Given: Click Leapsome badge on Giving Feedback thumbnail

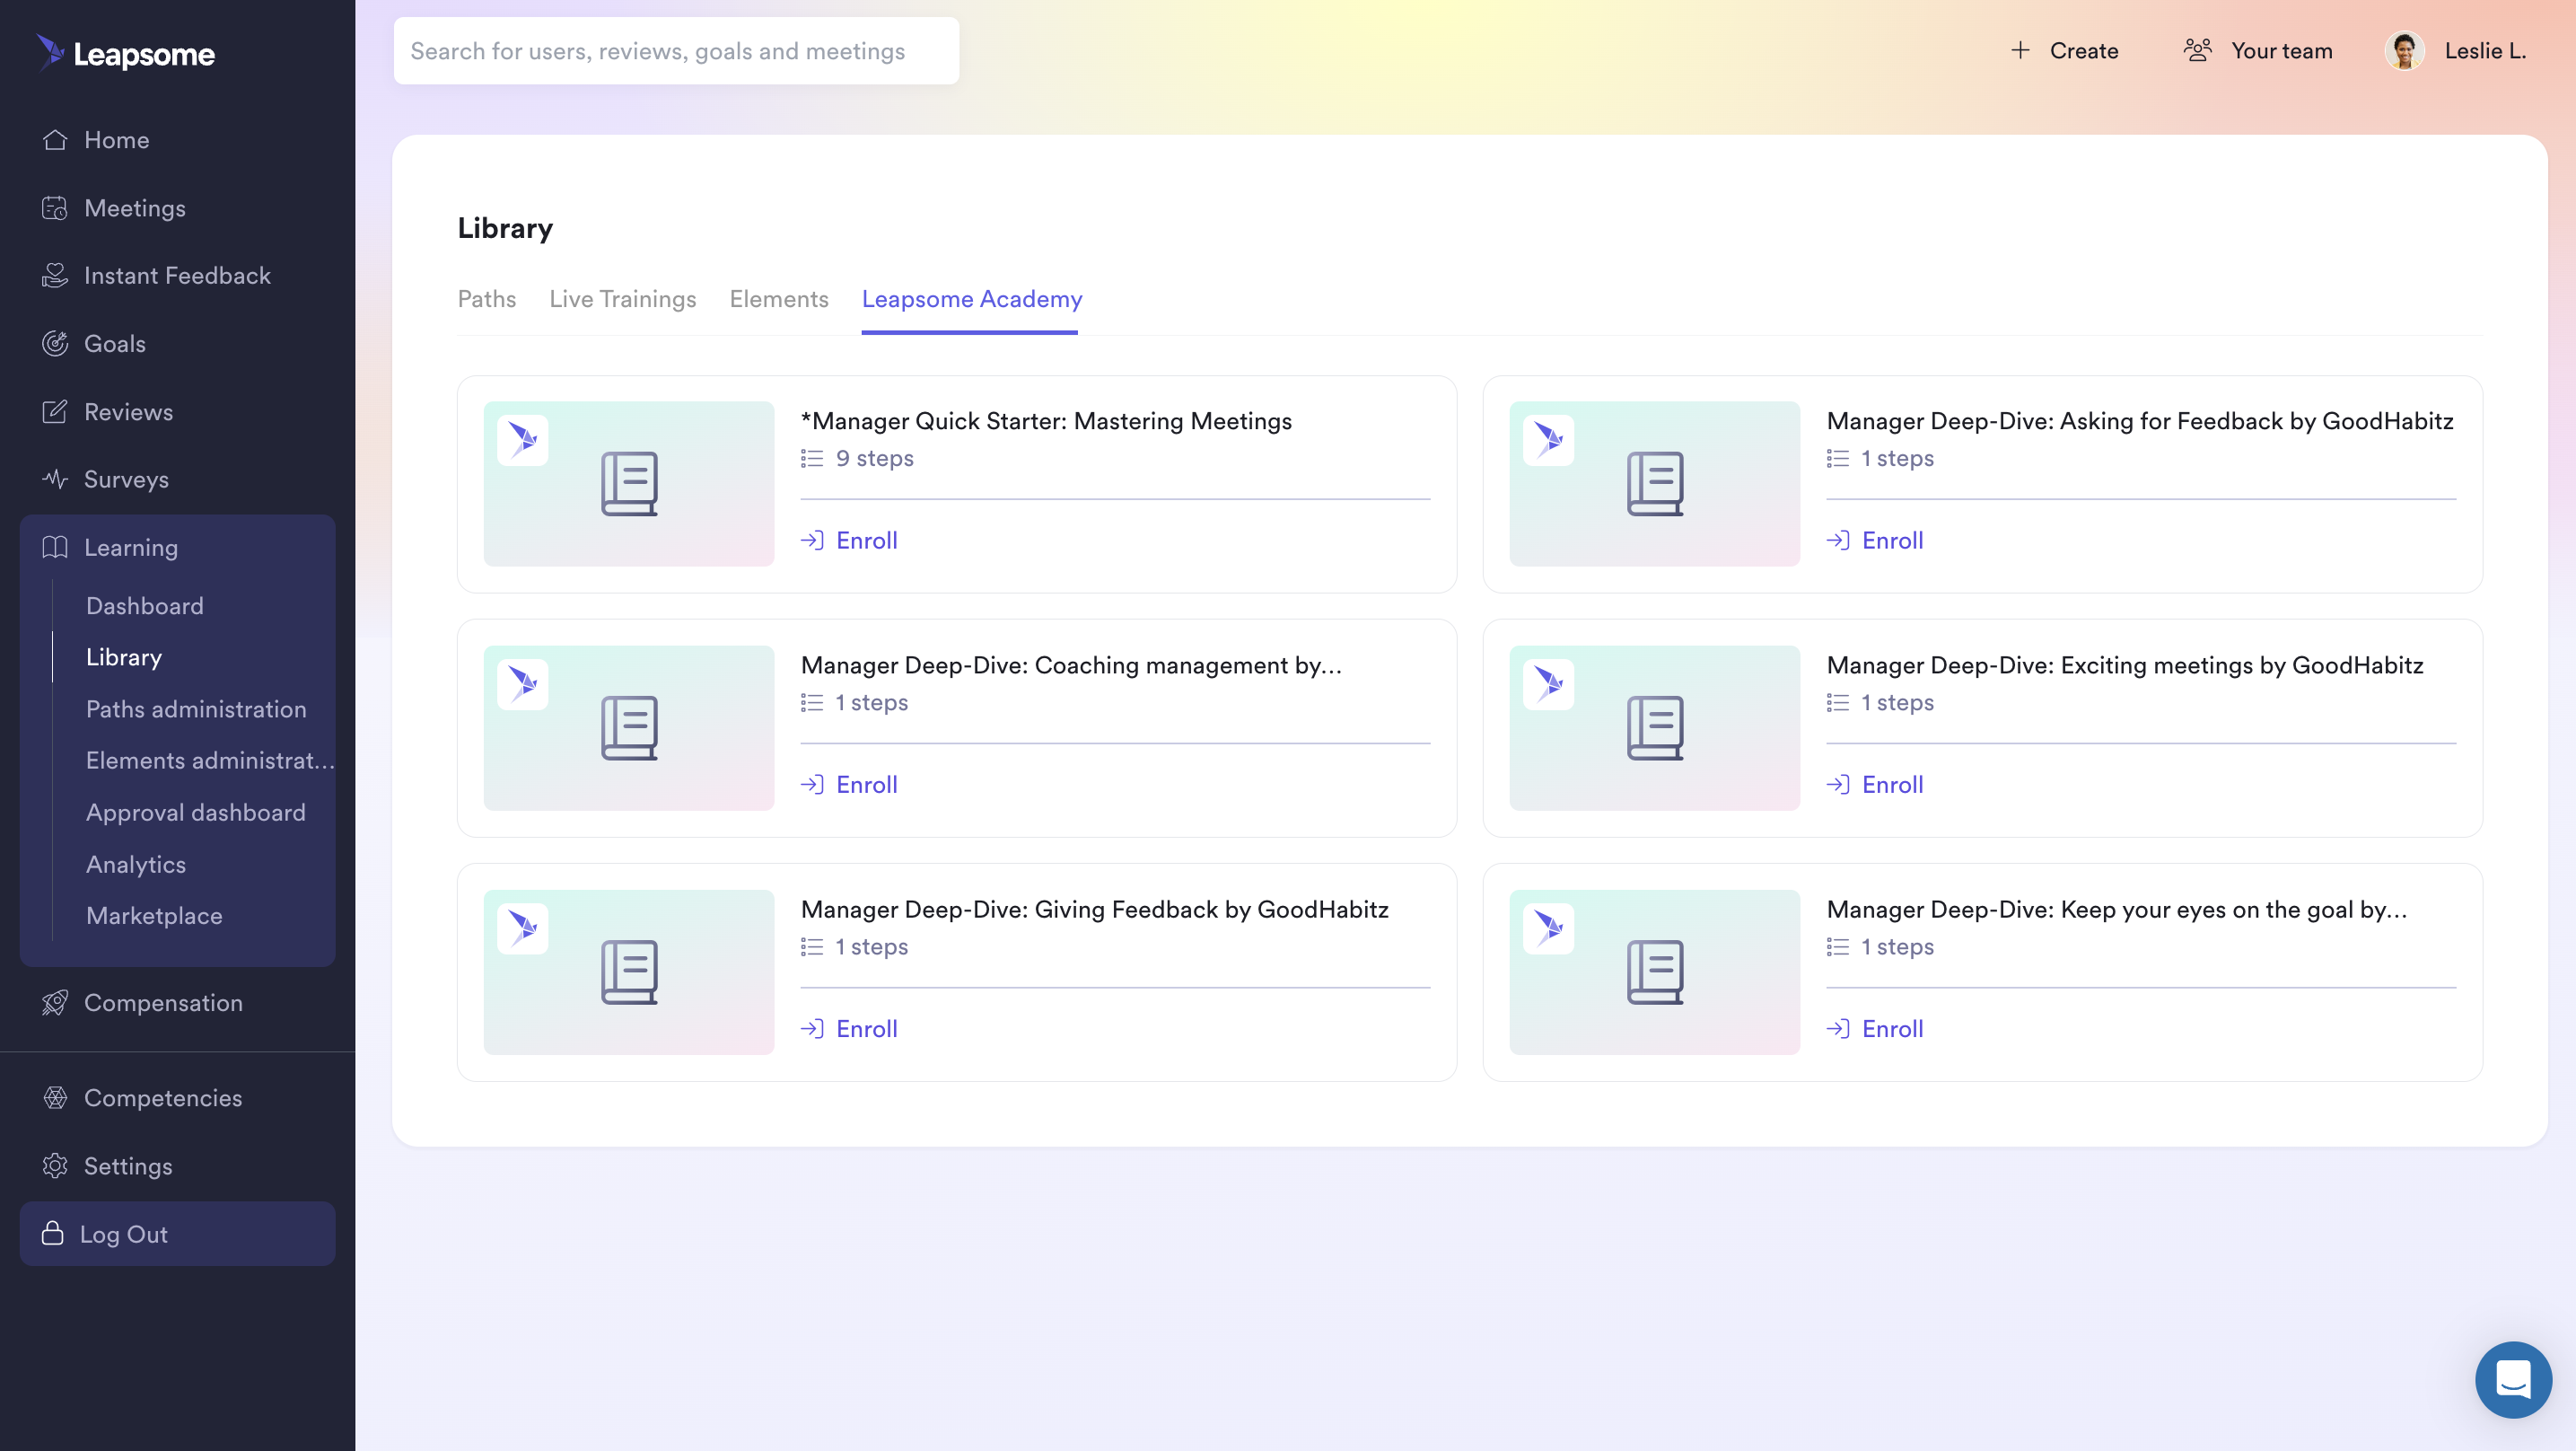Looking at the screenshot, I should (x=523, y=928).
